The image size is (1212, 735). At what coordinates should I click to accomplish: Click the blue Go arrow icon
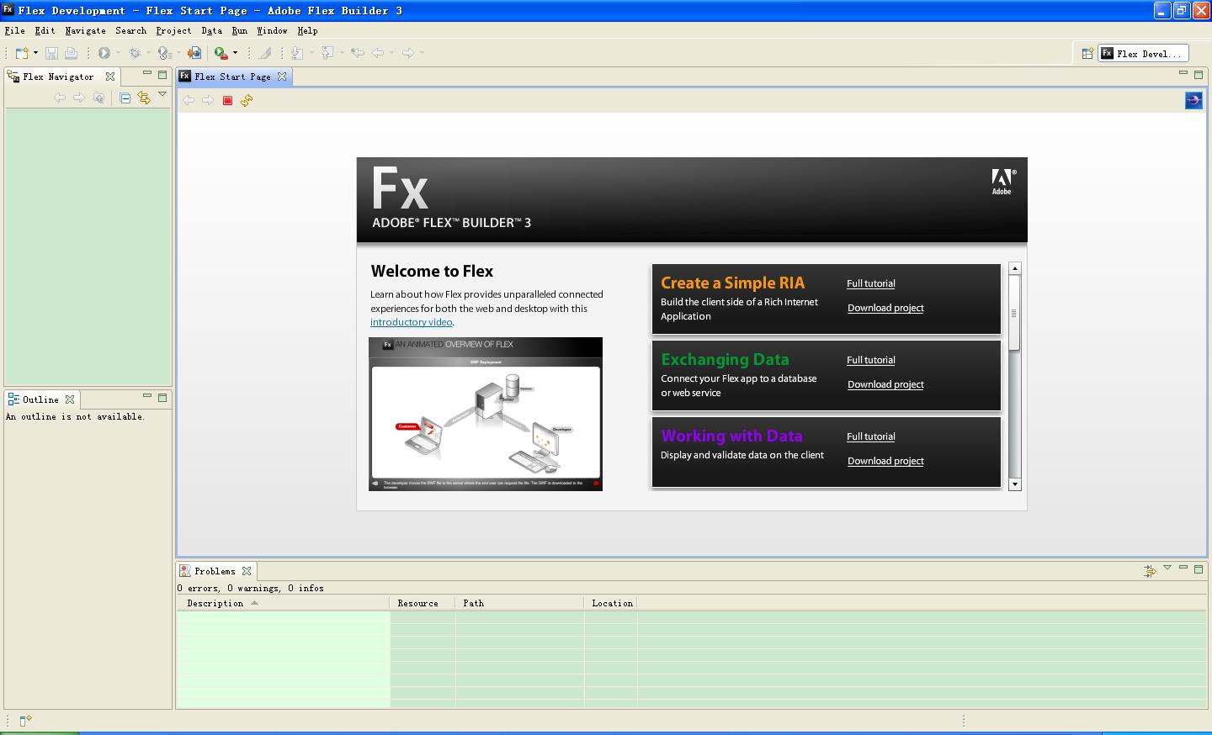coord(1193,101)
